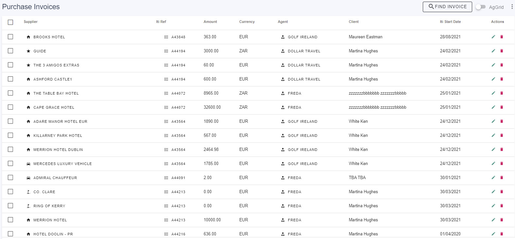The width and height of the screenshot is (515, 239).
Task: Click the Ring of Kerry supplier name
Action: tap(49, 206)
